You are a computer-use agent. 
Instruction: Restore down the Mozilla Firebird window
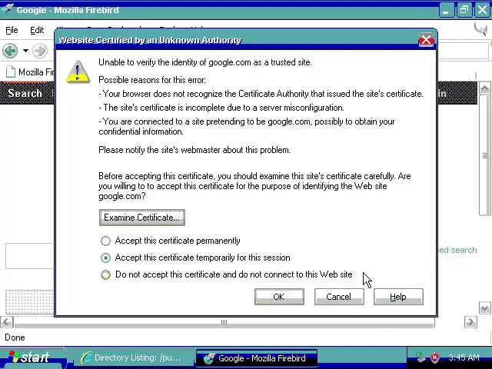point(464,10)
